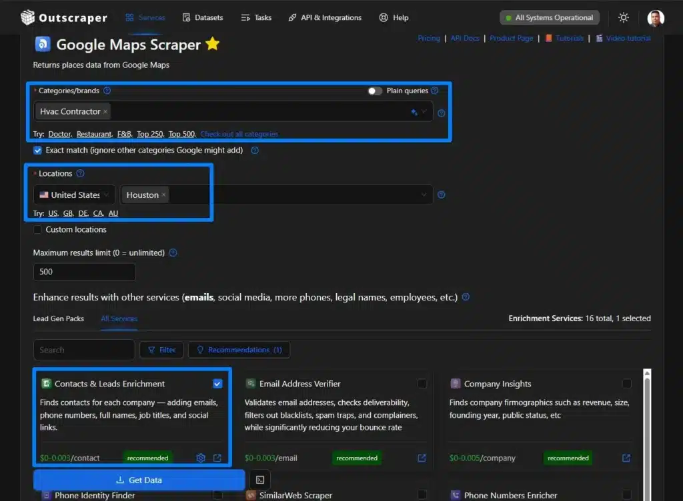Open the United States country dropdown
This screenshot has height=501, width=683.
click(x=73, y=195)
